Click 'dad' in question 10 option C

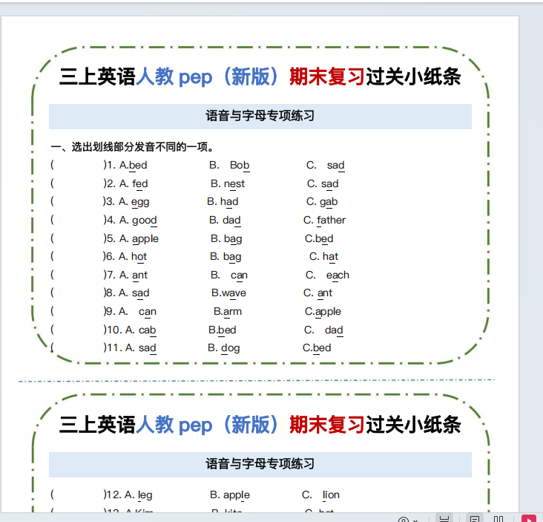pyautogui.click(x=334, y=330)
